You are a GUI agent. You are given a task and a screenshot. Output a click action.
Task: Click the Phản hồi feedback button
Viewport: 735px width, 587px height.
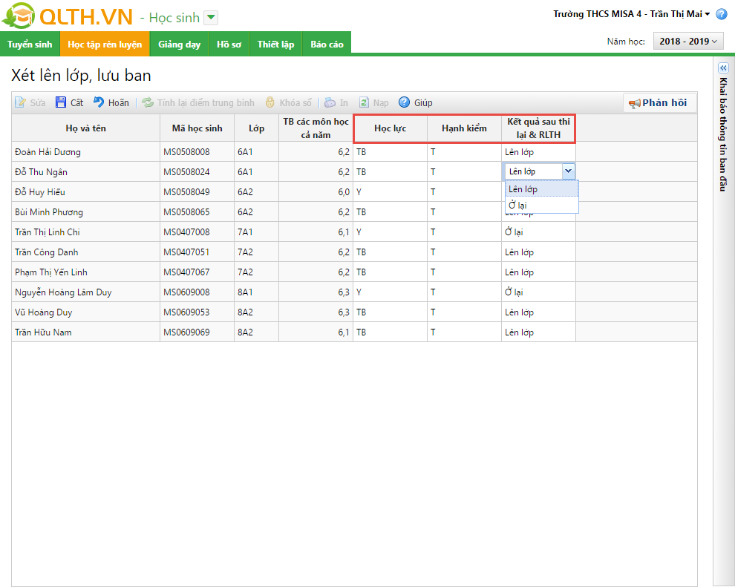point(659,103)
